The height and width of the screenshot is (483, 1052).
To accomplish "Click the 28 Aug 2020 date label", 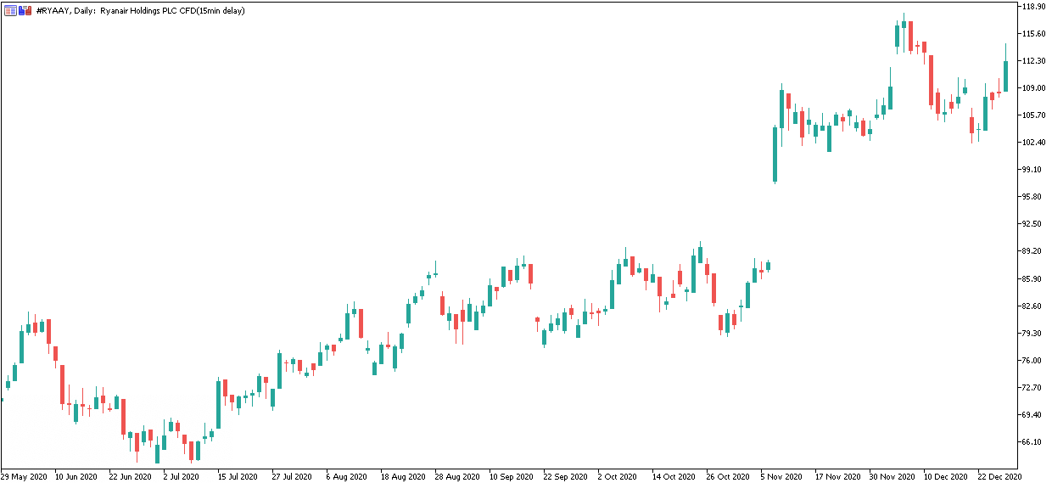I will (458, 476).
